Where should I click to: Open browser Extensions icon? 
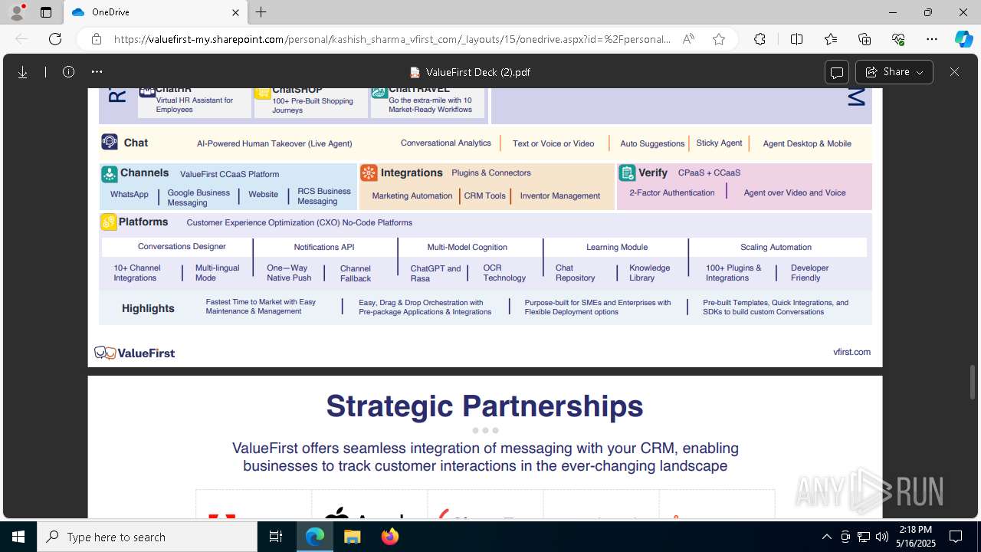coord(760,39)
